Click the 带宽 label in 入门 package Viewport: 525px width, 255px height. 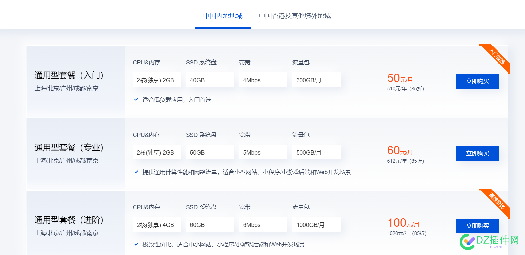pyautogui.click(x=245, y=63)
